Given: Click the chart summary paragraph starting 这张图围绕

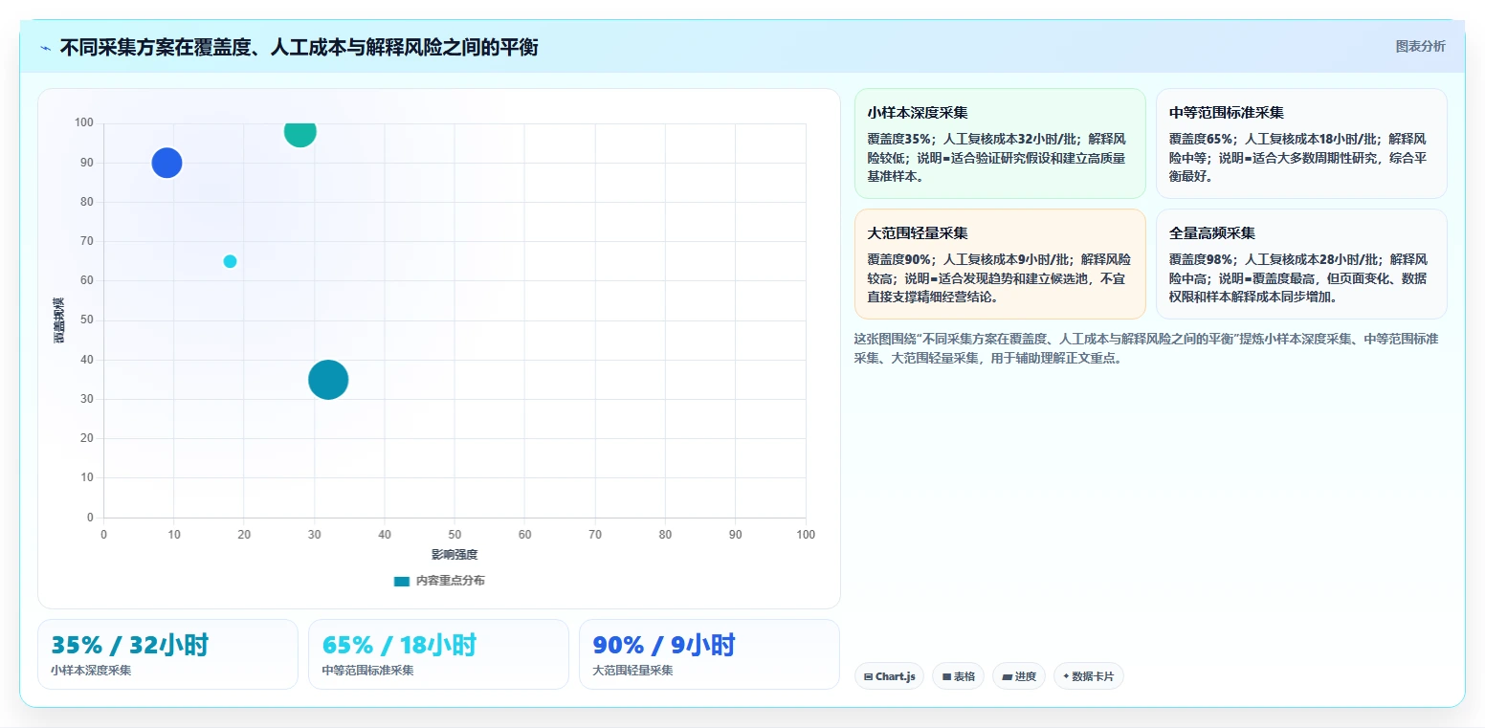Looking at the screenshot, I should tap(1146, 348).
